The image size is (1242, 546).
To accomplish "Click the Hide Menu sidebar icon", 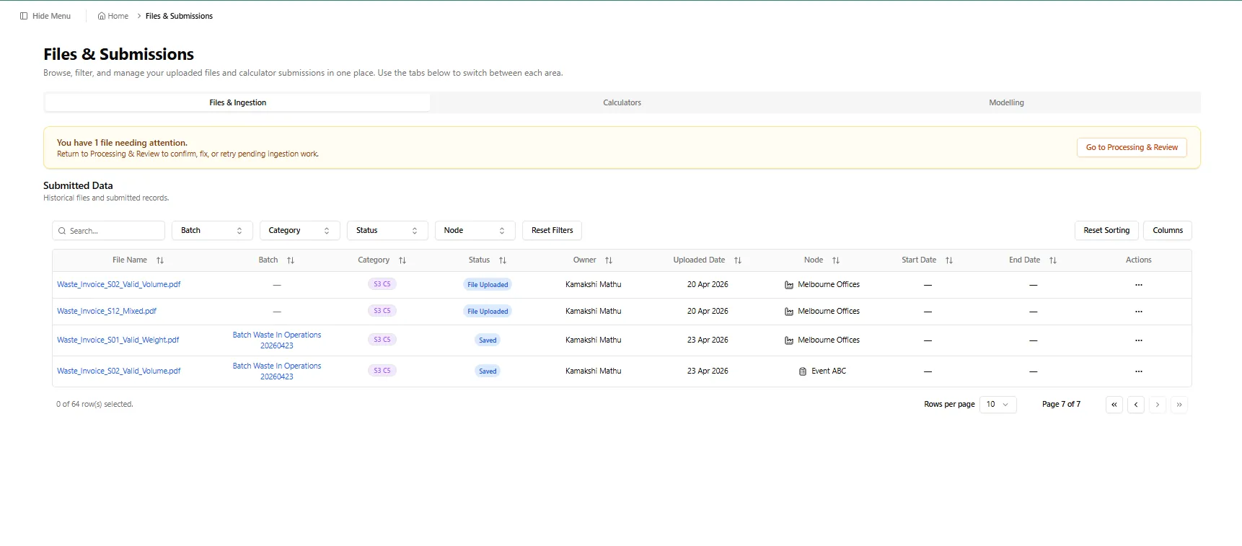I will [24, 16].
